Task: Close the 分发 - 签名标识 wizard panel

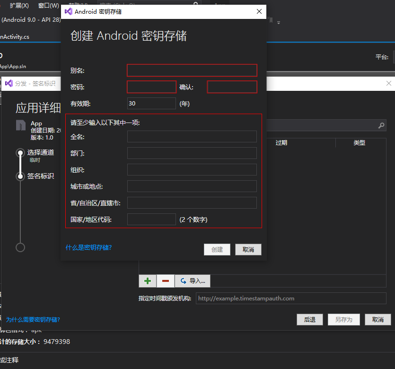Action: pos(388,83)
